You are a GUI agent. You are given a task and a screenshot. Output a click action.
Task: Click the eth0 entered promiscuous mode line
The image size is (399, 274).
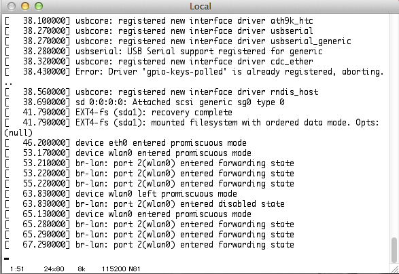click(x=126, y=143)
